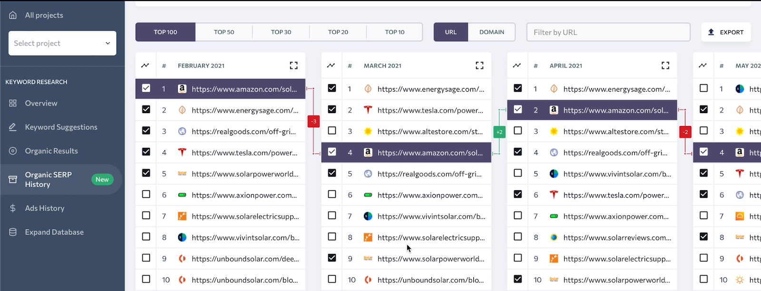761x291 pixels.
Task: Click vivintsolar favicon in April 2021 row 5
Action: (554, 174)
